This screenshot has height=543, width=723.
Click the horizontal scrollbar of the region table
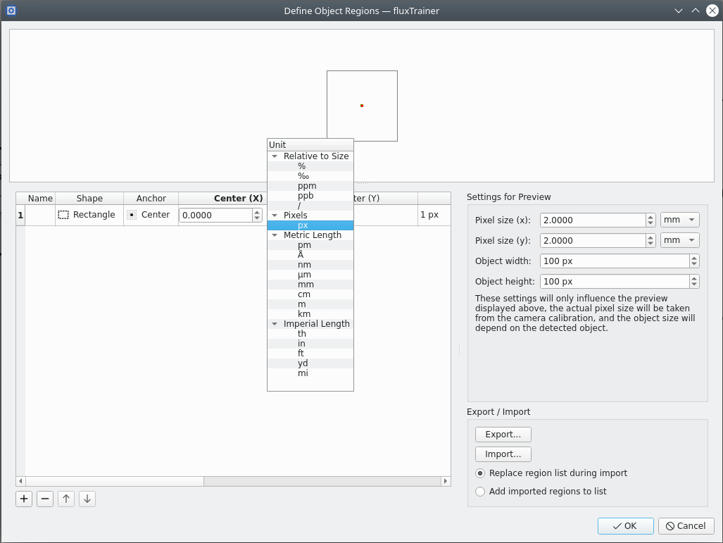click(233, 481)
